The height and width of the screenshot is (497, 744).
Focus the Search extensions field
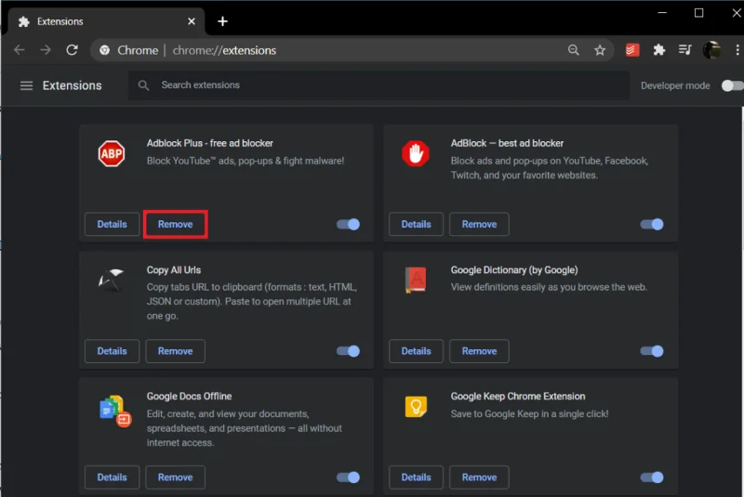[x=379, y=85]
